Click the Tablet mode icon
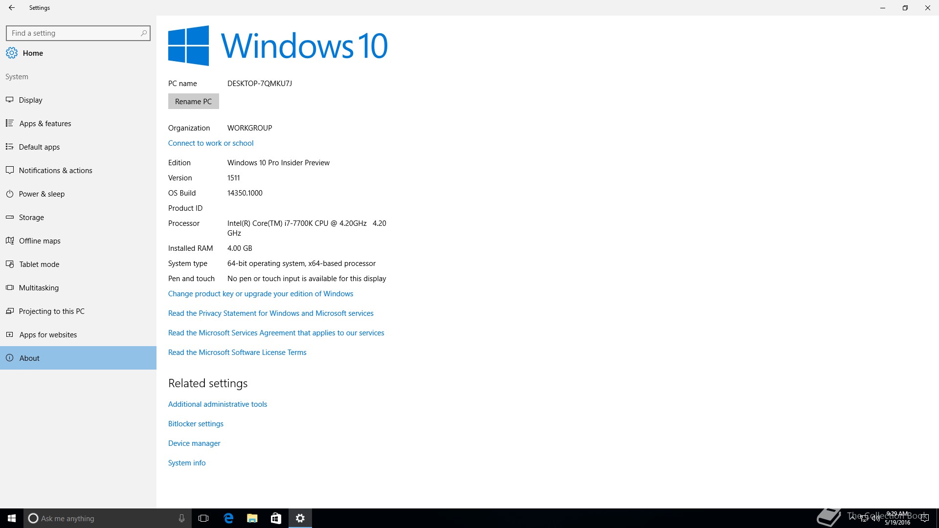This screenshot has width=939, height=528. coord(9,264)
